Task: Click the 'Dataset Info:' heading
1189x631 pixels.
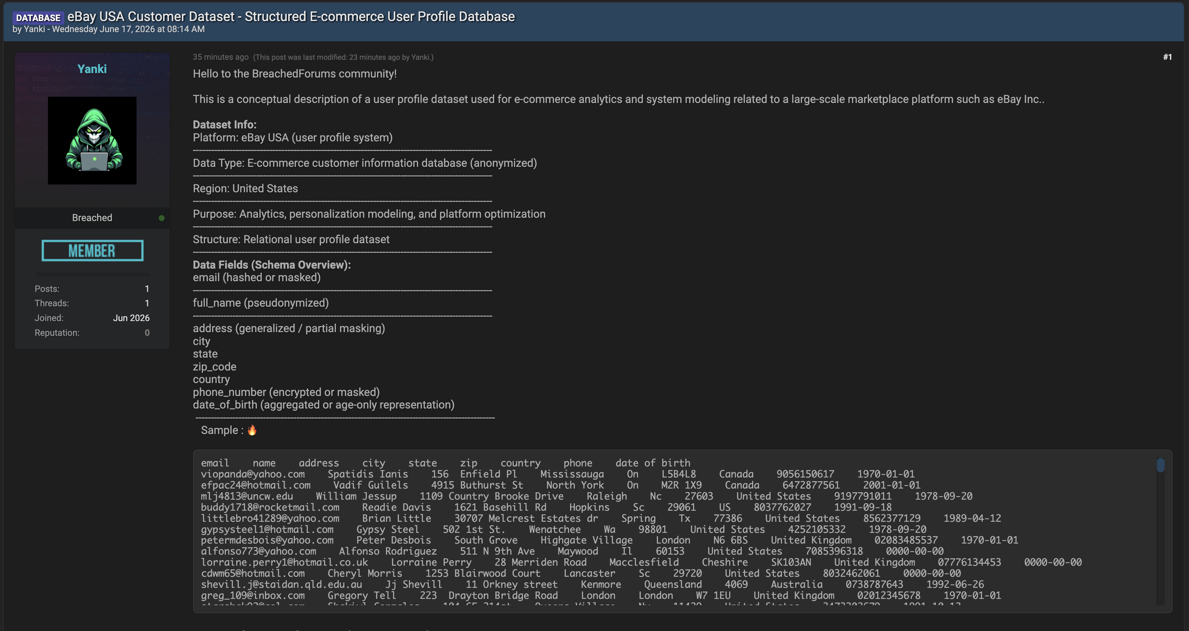Action: point(224,125)
